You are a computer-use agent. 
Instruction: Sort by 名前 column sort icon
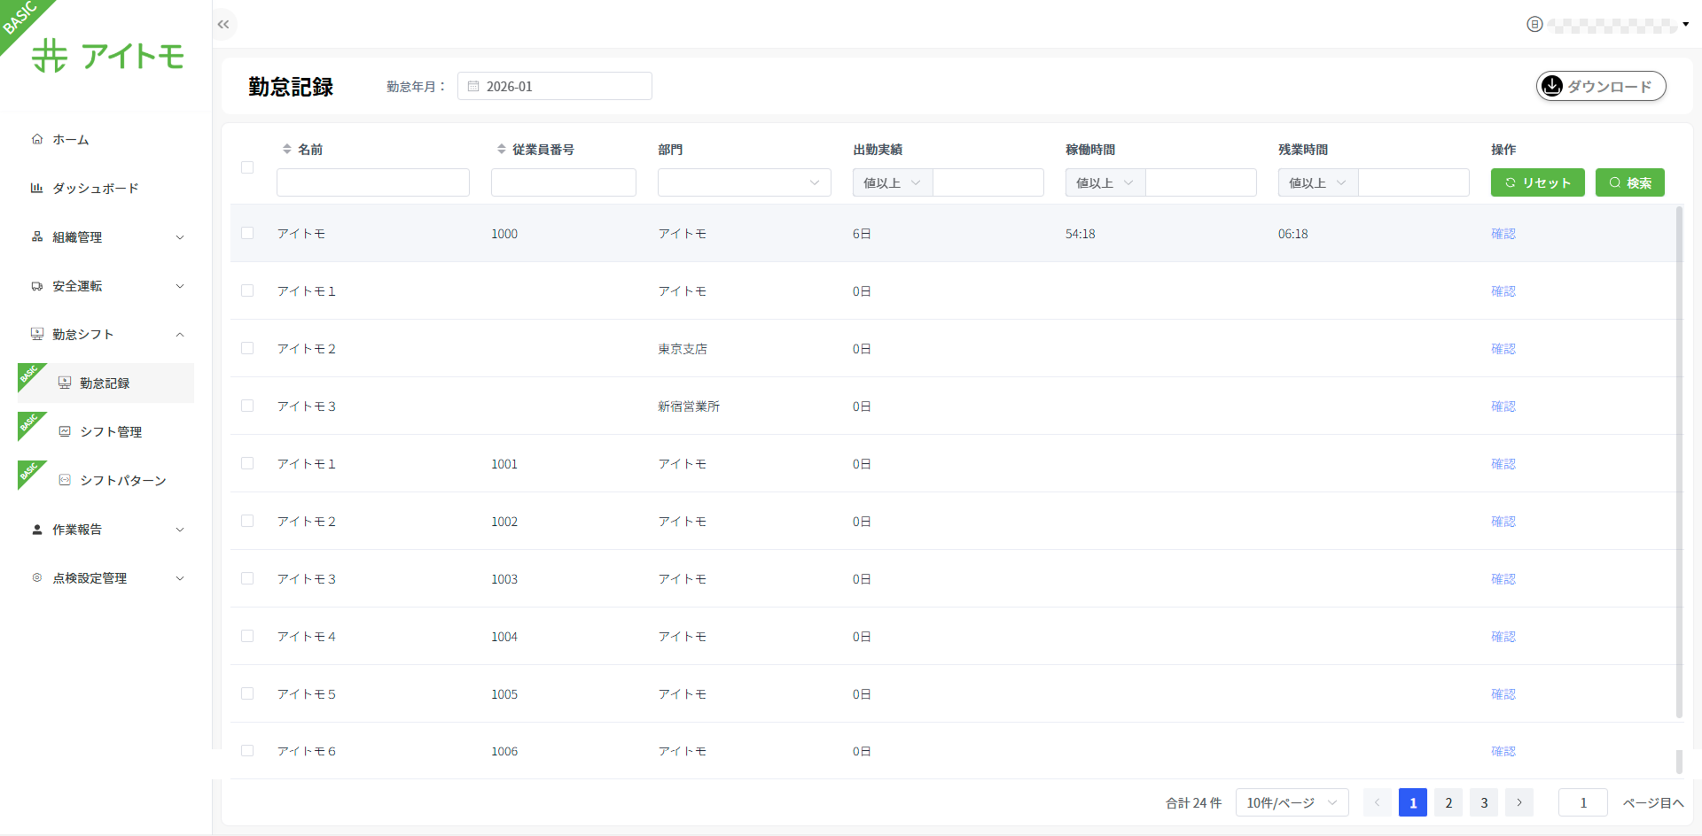286,150
